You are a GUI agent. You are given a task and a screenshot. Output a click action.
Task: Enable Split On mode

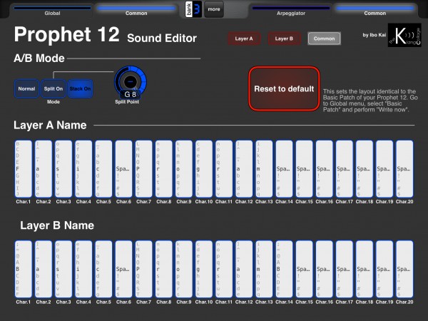(x=53, y=88)
